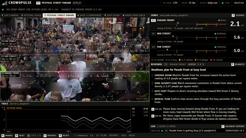The width and height of the screenshot is (246, 138).
Task: Play the PA EN announcement
Action: coord(153,109)
